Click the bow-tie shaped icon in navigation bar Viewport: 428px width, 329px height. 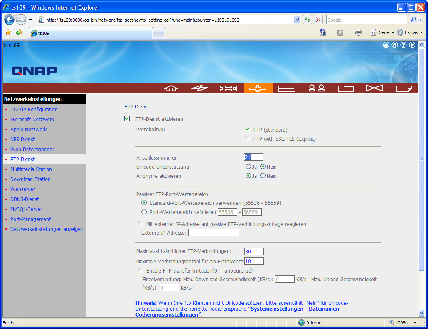[x=374, y=88]
